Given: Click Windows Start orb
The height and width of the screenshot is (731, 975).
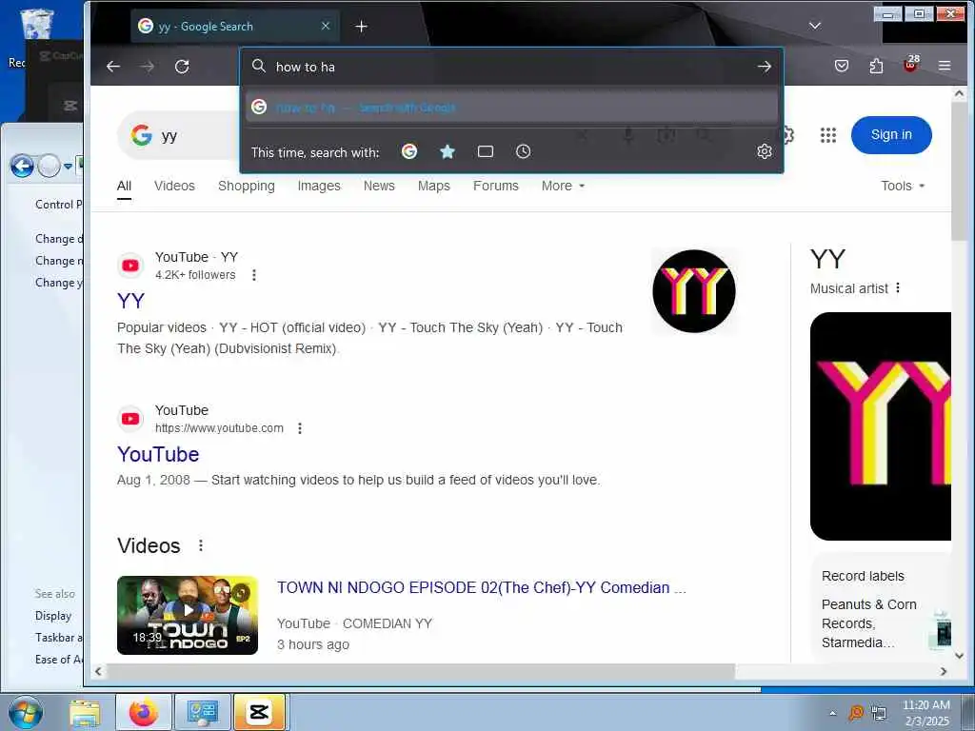Looking at the screenshot, I should tap(26, 712).
